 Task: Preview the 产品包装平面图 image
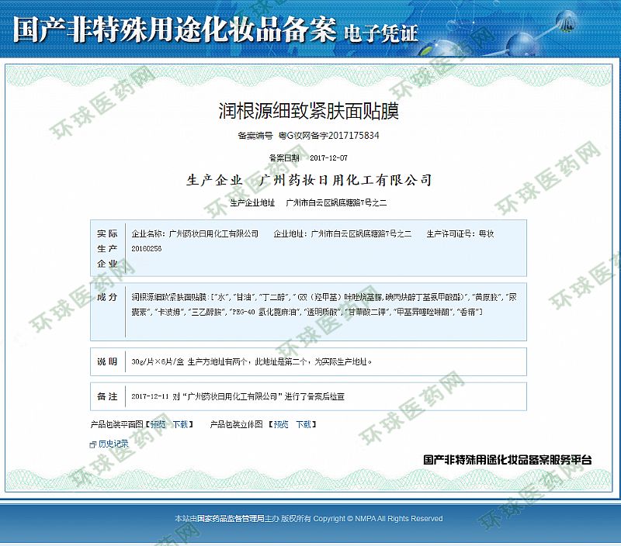158,424
